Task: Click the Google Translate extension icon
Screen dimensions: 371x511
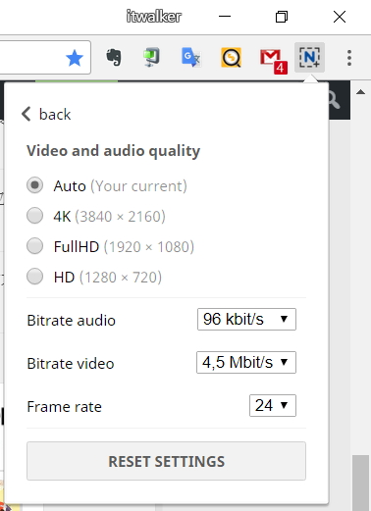Action: 191,58
